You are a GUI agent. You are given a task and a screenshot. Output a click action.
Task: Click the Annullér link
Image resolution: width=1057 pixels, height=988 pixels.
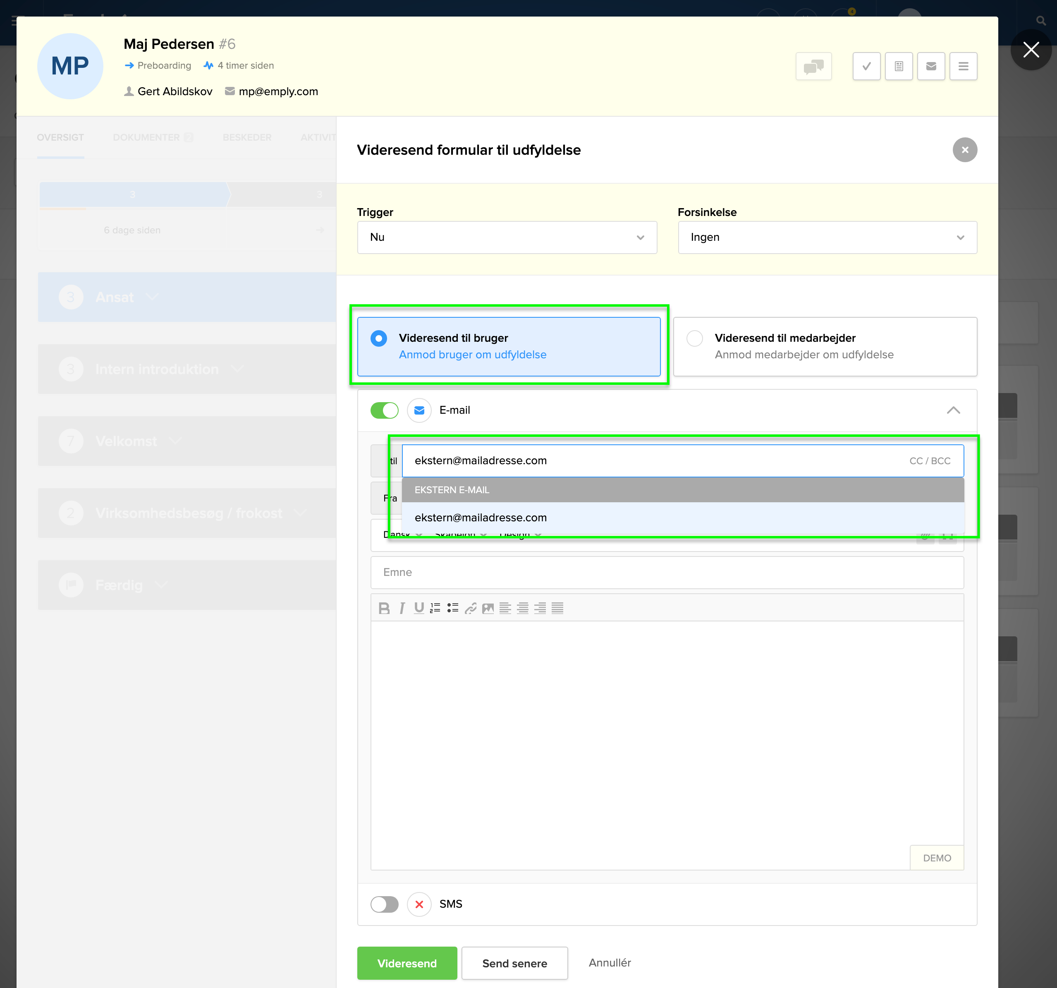(x=609, y=962)
